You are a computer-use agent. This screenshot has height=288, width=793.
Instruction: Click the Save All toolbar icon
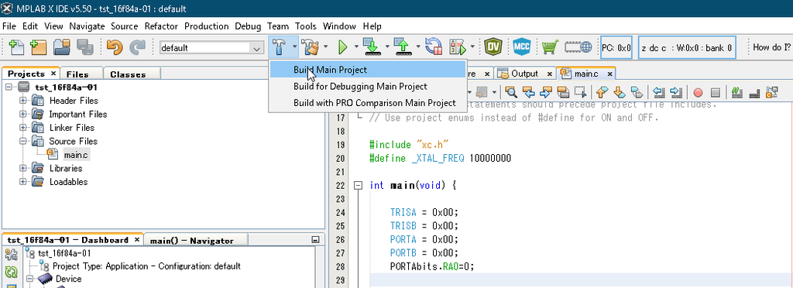pos(84,47)
